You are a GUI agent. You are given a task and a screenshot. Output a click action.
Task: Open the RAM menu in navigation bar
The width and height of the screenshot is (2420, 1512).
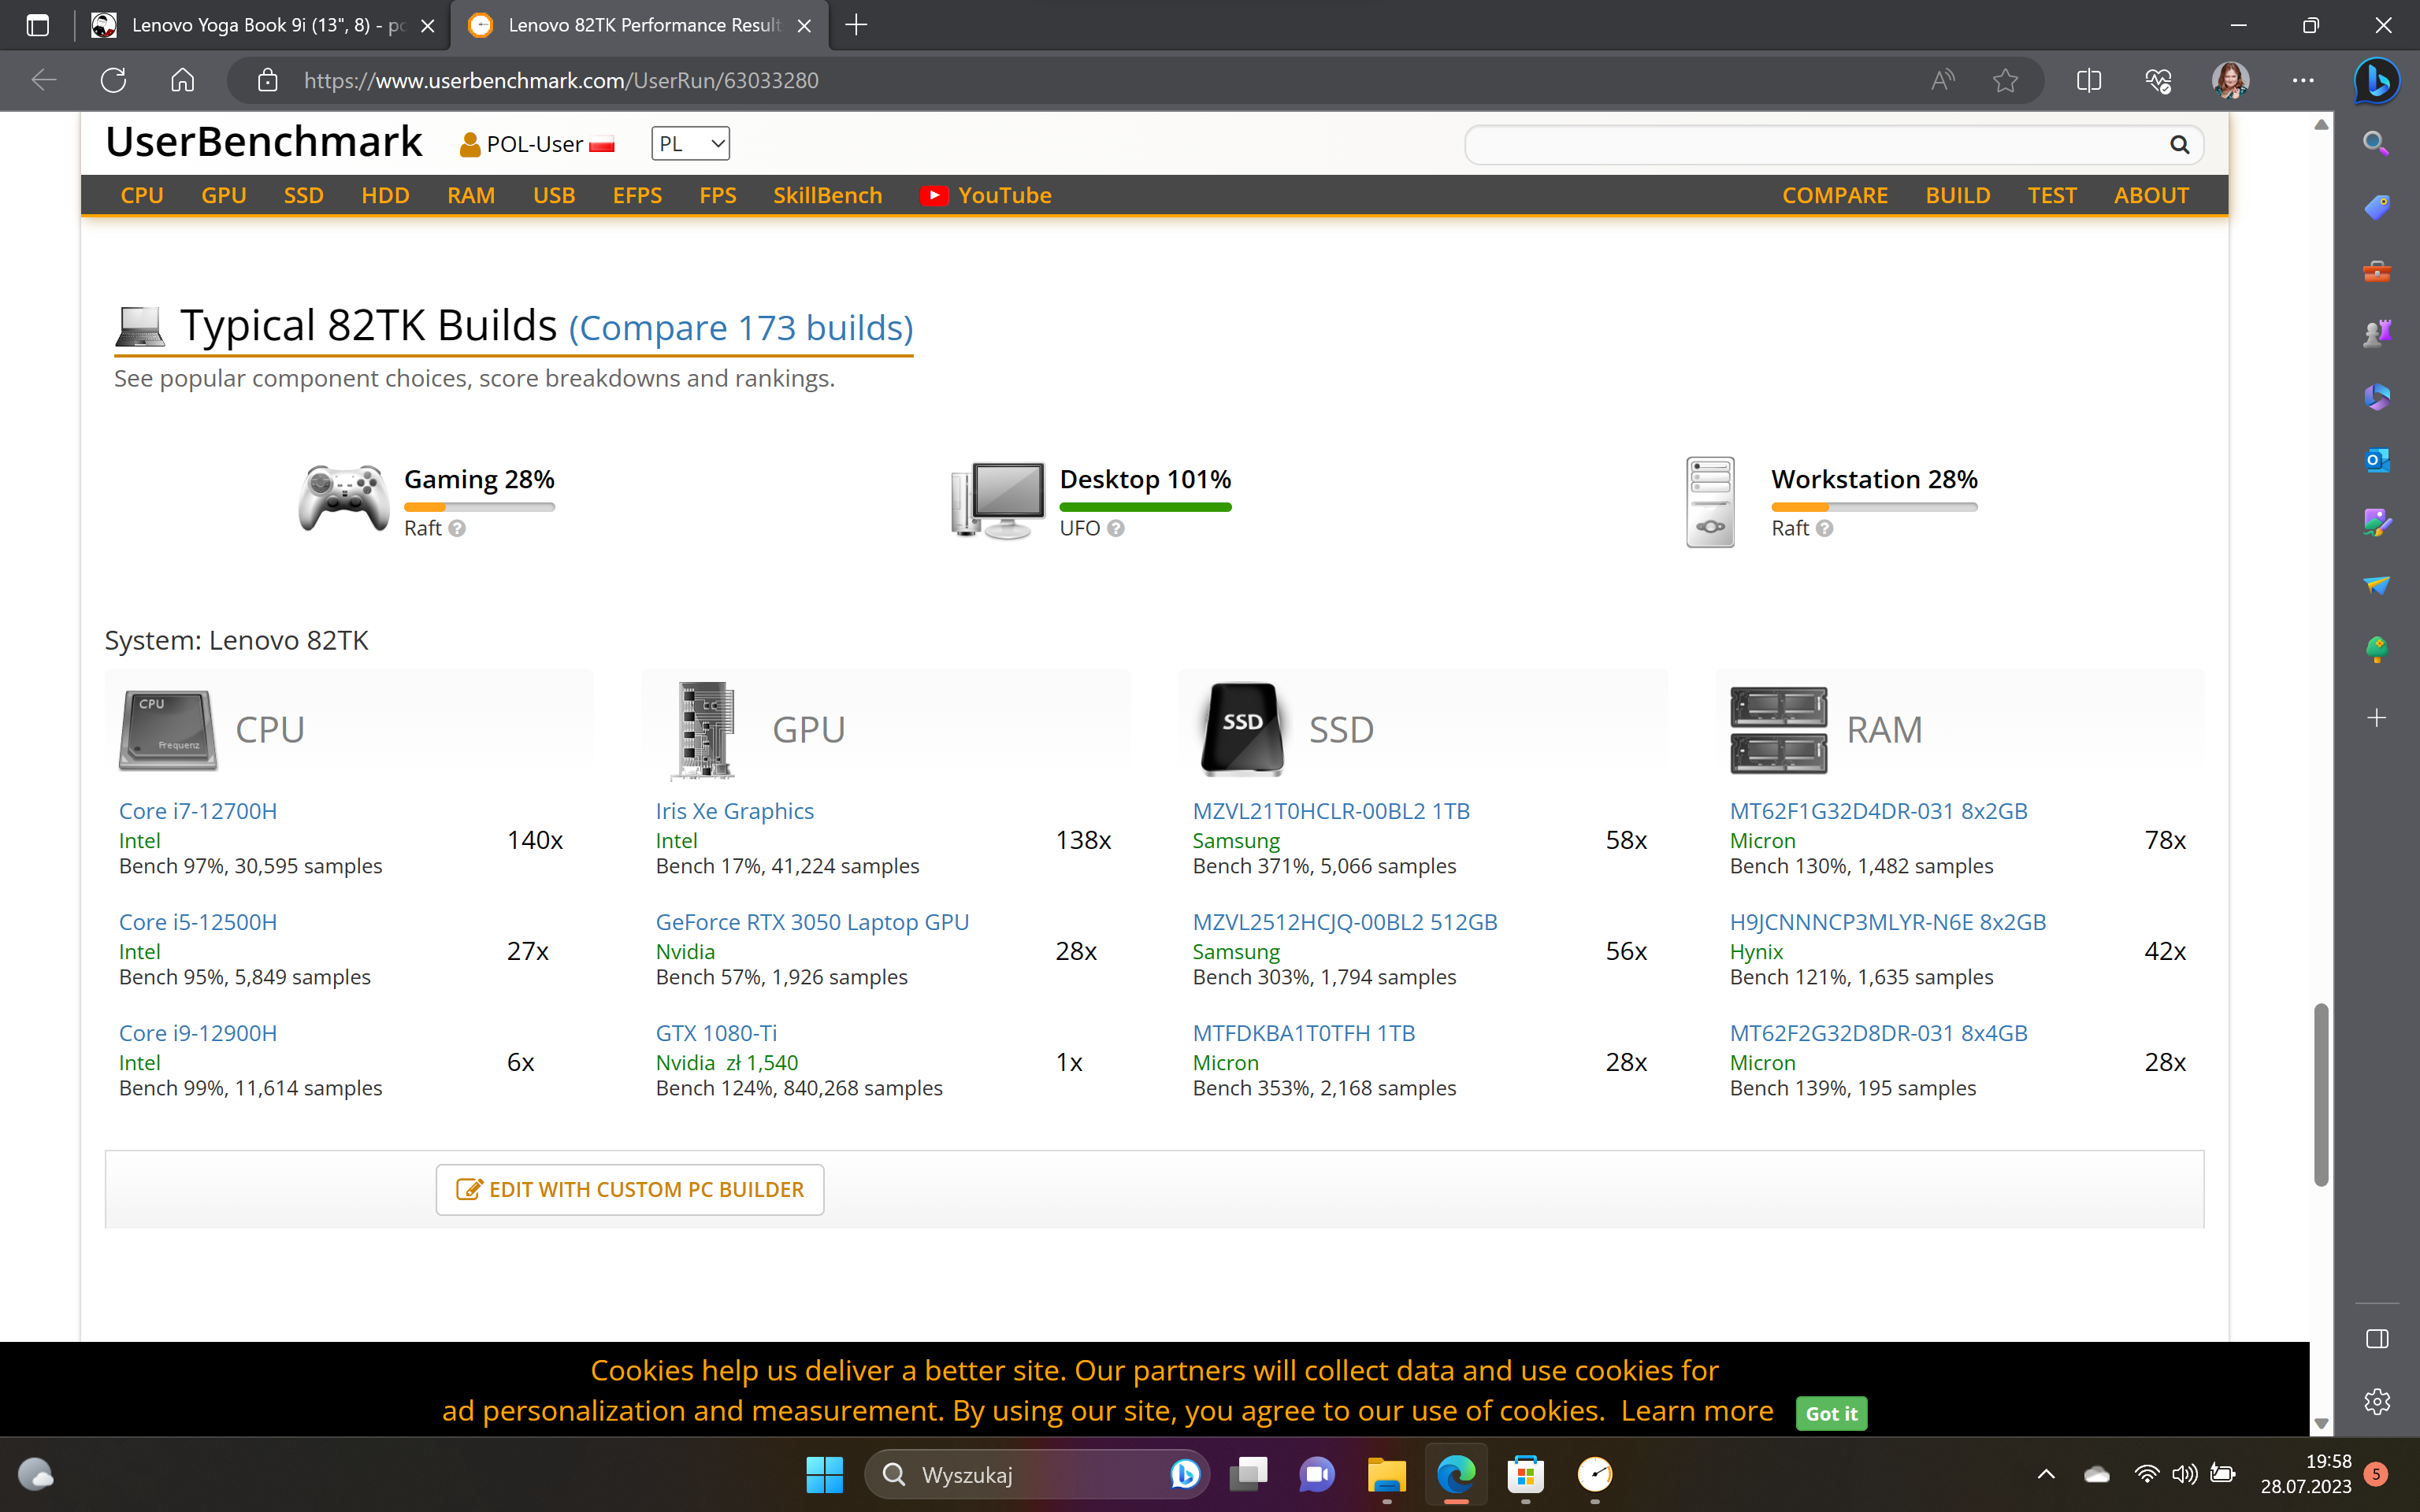point(471,195)
